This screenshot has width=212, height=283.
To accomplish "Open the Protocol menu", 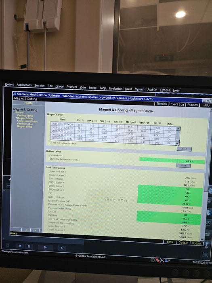I will click(x=71, y=87).
